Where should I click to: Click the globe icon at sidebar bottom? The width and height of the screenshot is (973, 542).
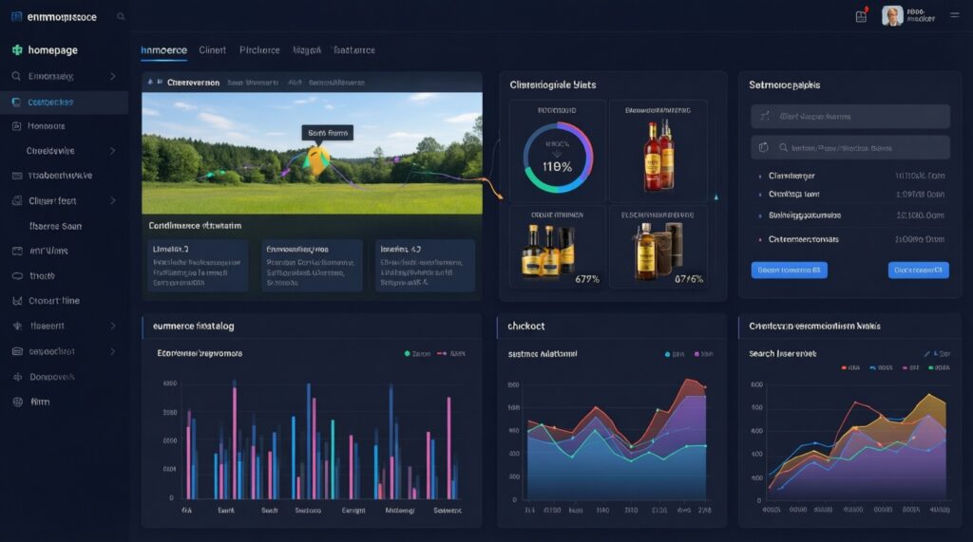tap(17, 402)
